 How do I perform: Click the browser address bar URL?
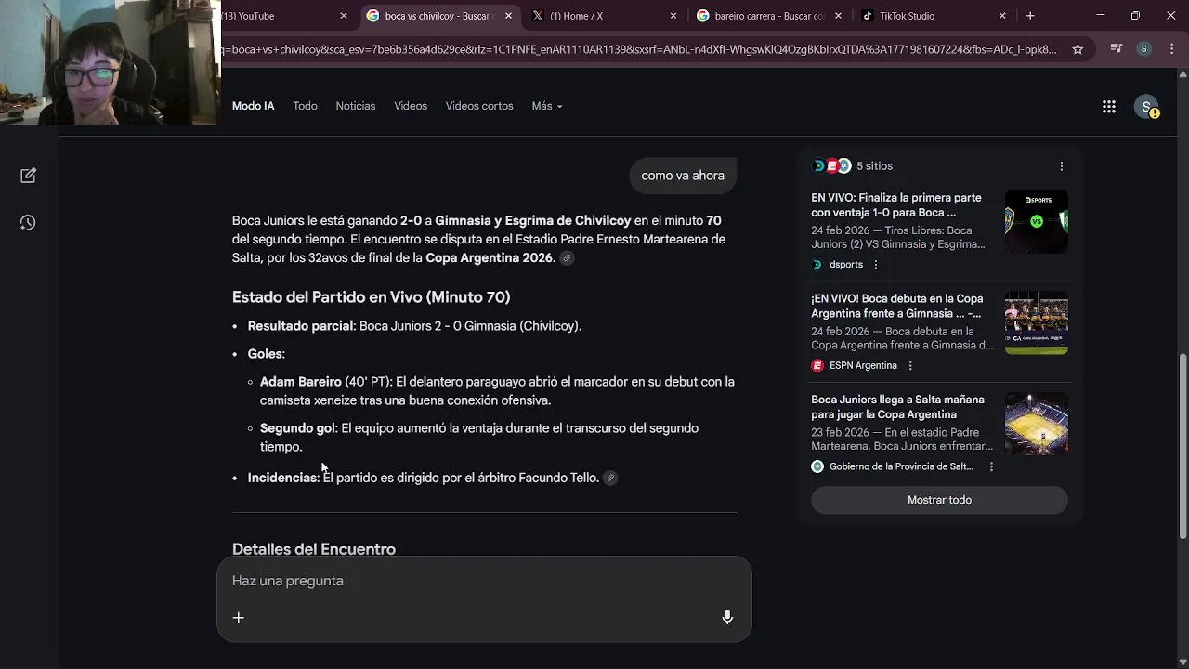(641, 49)
